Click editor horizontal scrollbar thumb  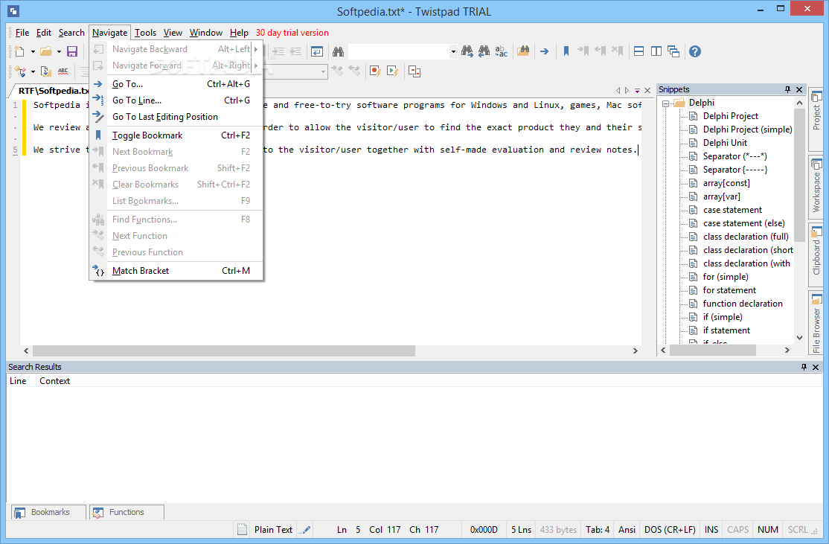click(x=224, y=351)
